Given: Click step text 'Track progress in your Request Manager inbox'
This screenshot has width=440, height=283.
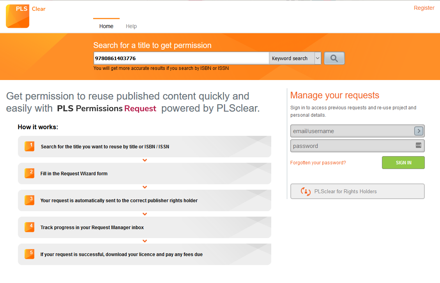Looking at the screenshot, I should point(92,228).
